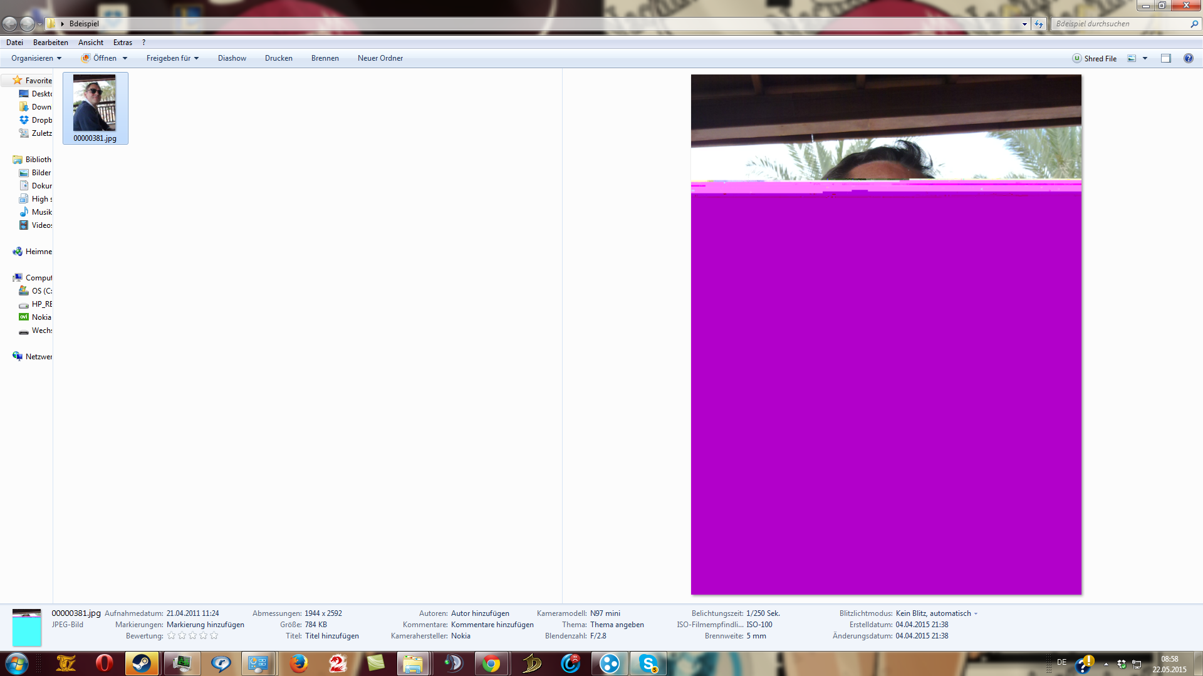Open Steam from the taskbar
1203x676 pixels.
[x=142, y=663]
